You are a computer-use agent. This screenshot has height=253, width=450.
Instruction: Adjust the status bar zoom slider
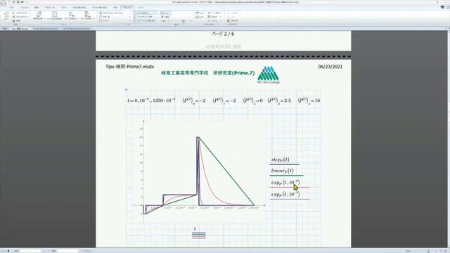[428, 251]
